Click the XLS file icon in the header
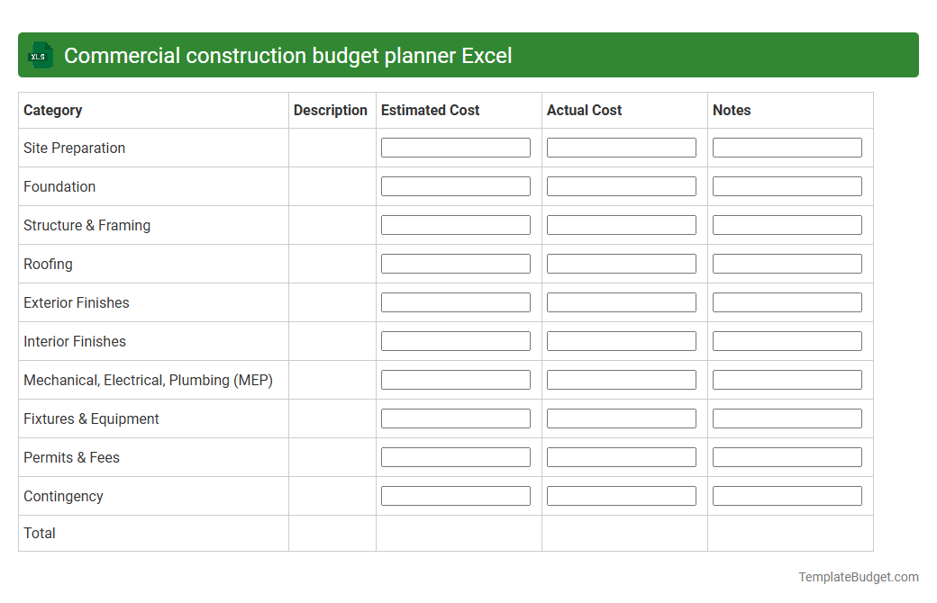This screenshot has height=603, width=937. pyautogui.click(x=40, y=55)
